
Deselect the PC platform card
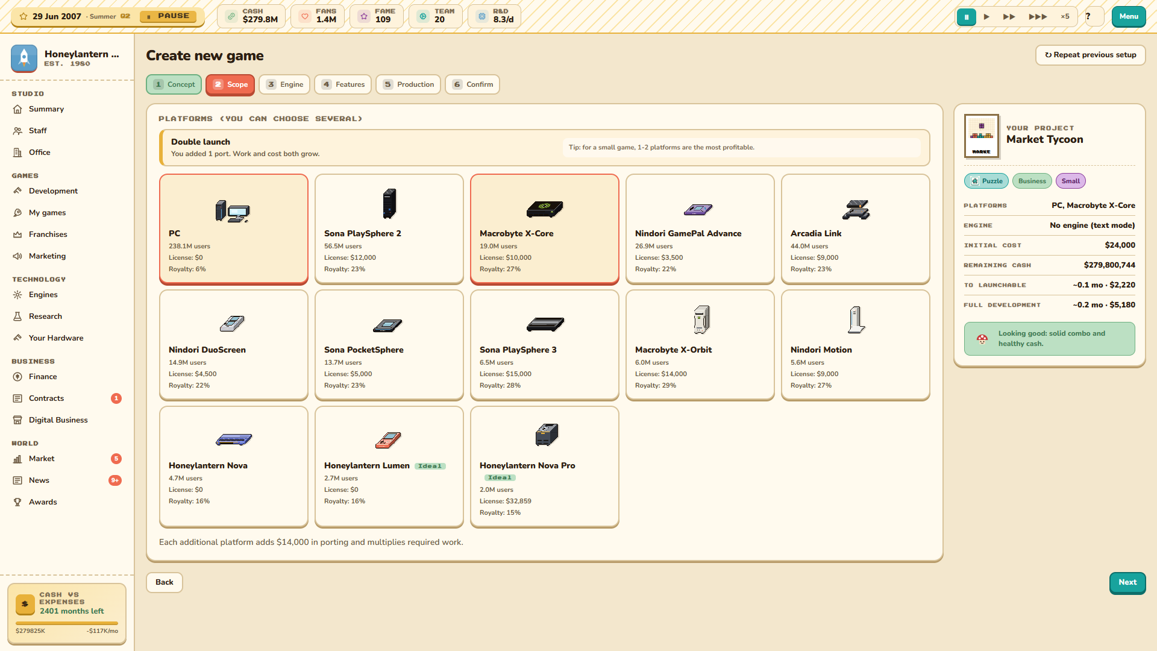pos(234,229)
